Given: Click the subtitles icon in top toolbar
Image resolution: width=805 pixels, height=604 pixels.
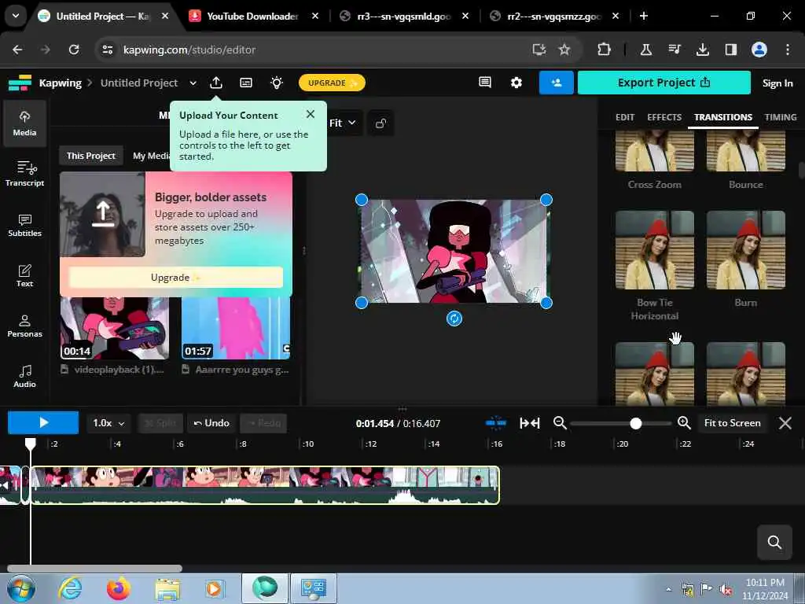Looking at the screenshot, I should click(246, 83).
